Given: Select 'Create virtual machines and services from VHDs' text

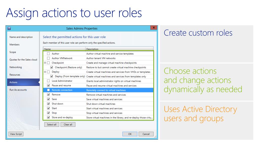Looking at the screenshot, I should [118, 72].
